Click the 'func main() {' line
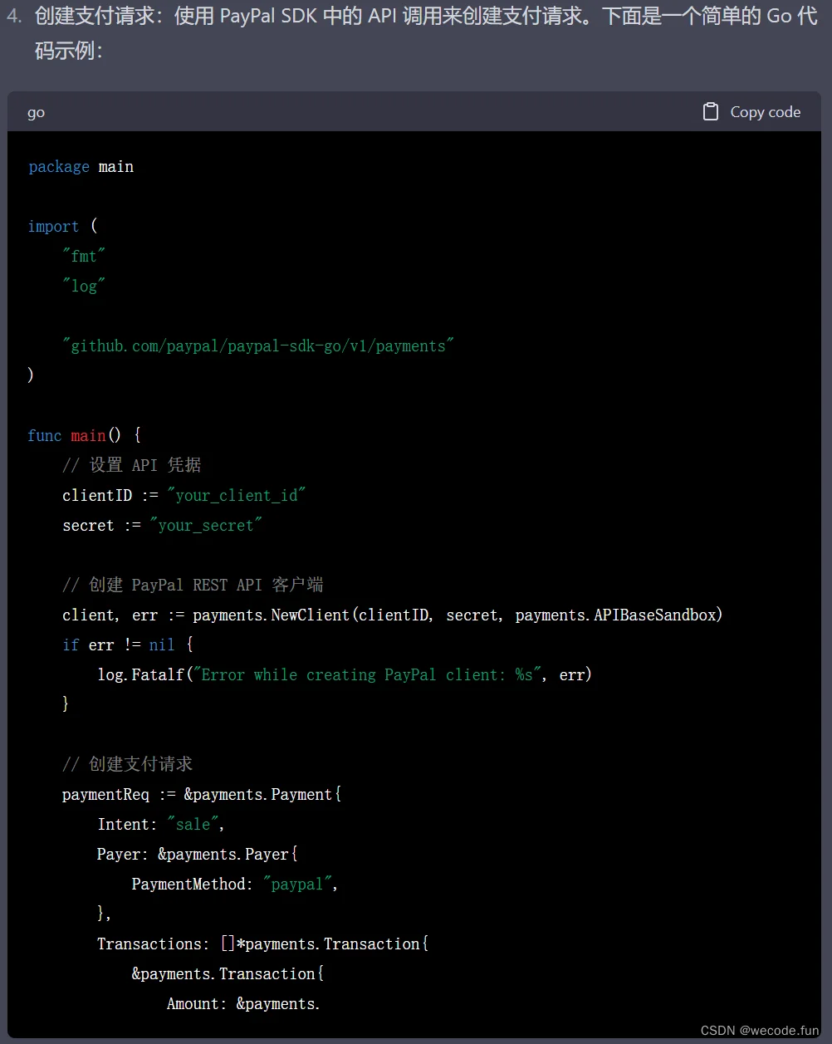 tap(84, 435)
